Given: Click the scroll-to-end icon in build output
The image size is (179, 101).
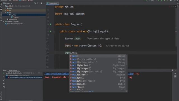Looking at the screenshot, I should pyautogui.click(x=175, y=76).
